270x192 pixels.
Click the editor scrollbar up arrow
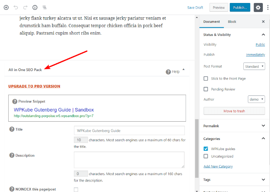point(197,17)
